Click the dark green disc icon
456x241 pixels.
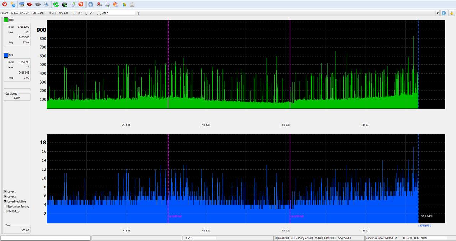(x=64, y=4)
